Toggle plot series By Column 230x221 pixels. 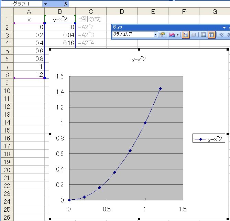[211, 35]
